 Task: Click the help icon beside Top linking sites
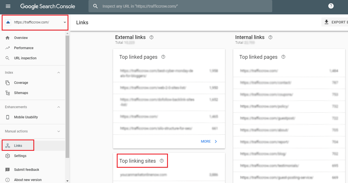point(162,161)
